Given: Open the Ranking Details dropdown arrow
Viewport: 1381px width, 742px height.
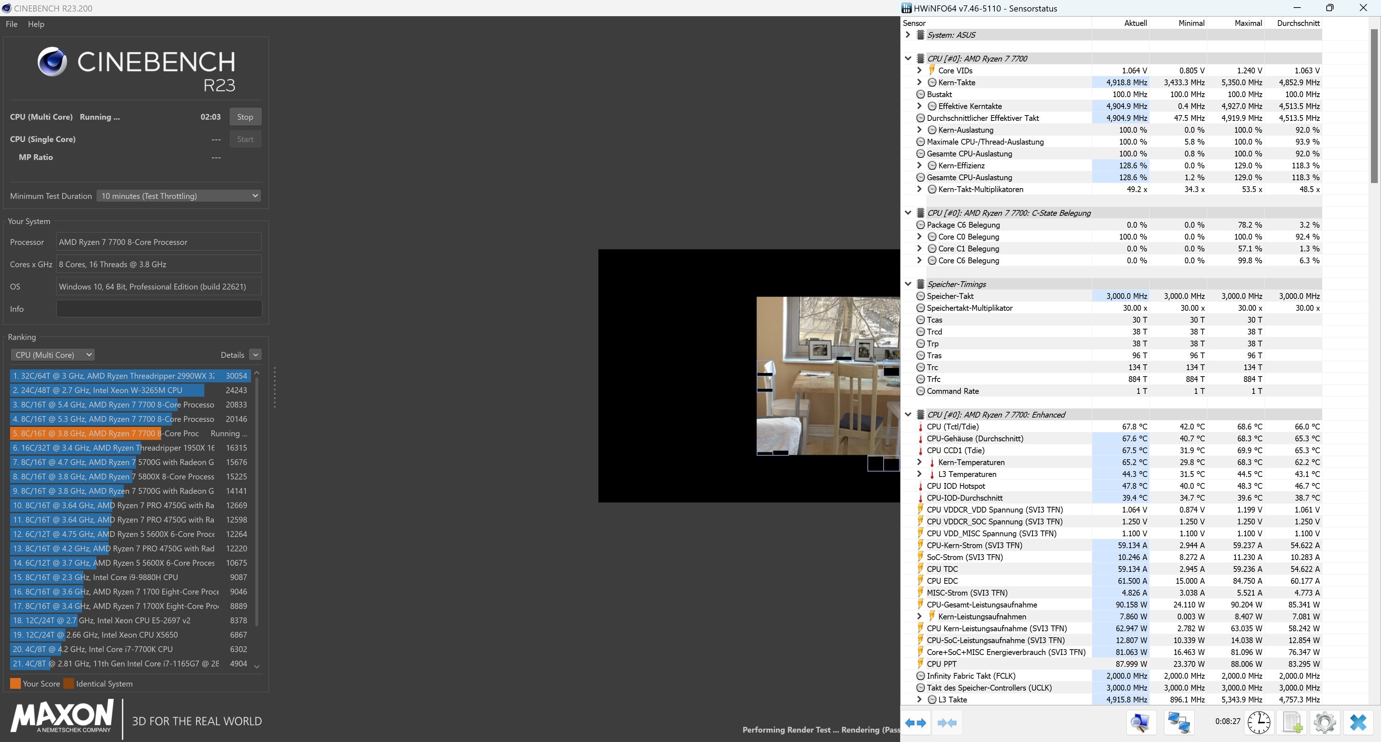Looking at the screenshot, I should click(x=256, y=355).
